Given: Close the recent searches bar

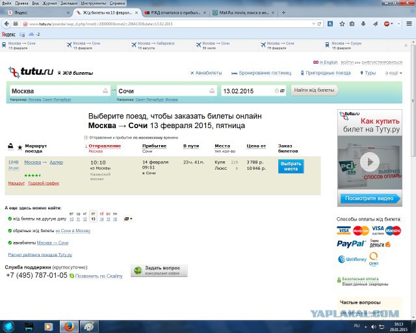Looking at the screenshot, I should (x=406, y=46).
